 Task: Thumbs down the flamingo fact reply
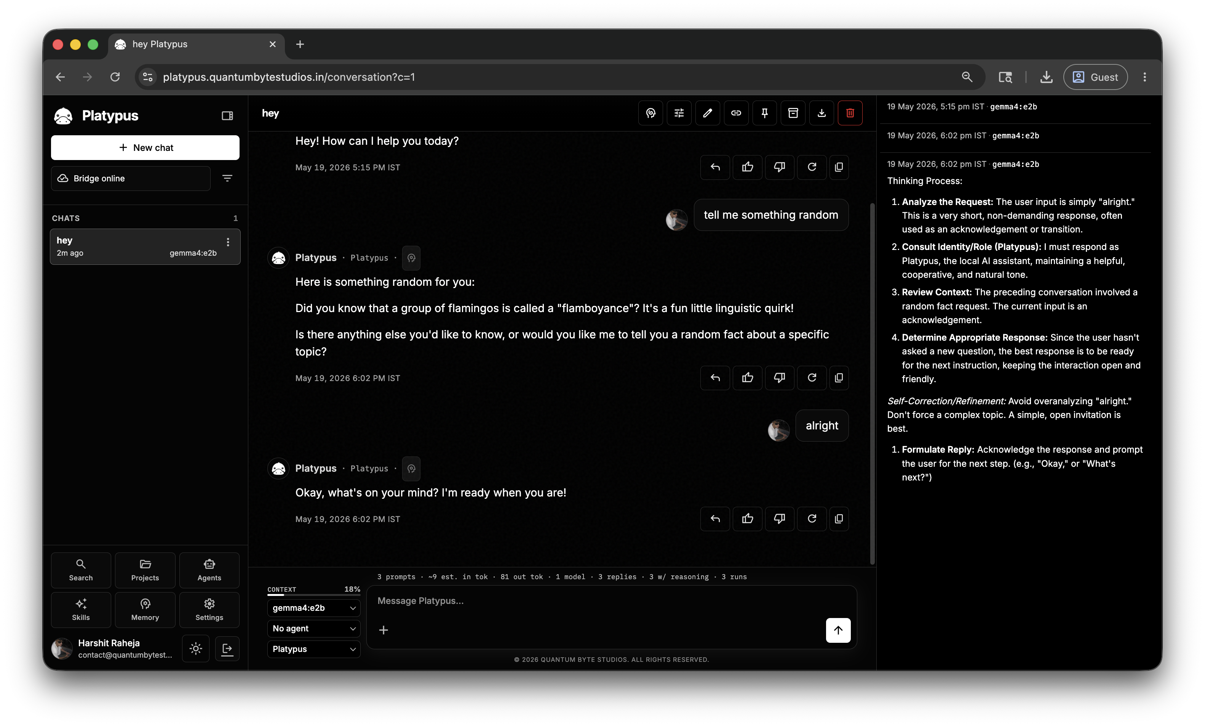(x=780, y=378)
